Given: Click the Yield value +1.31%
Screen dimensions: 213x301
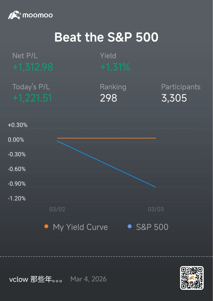Looking at the screenshot, I should tap(115, 67).
